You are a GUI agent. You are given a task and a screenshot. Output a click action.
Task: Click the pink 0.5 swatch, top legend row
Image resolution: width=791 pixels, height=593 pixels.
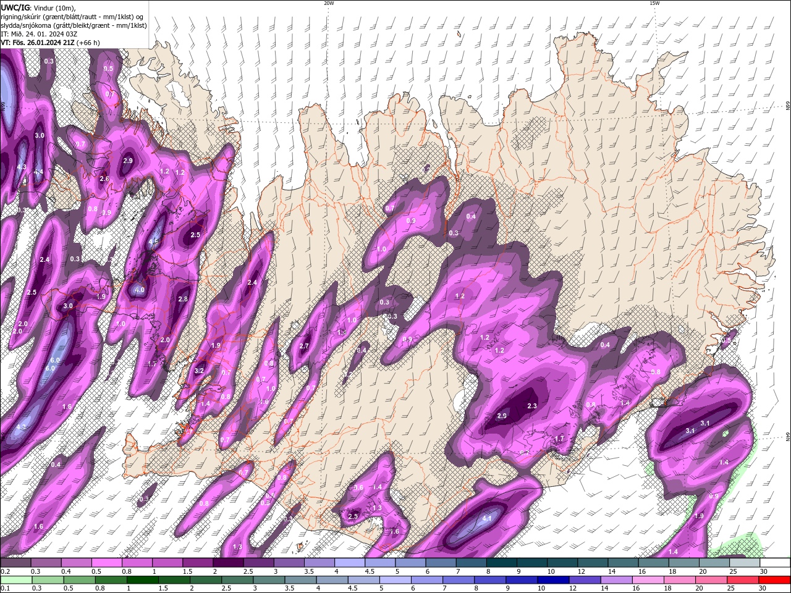106,563
